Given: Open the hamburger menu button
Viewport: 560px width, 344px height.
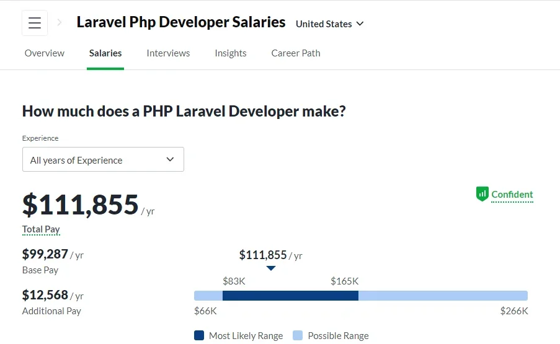Looking at the screenshot, I should 35,24.
